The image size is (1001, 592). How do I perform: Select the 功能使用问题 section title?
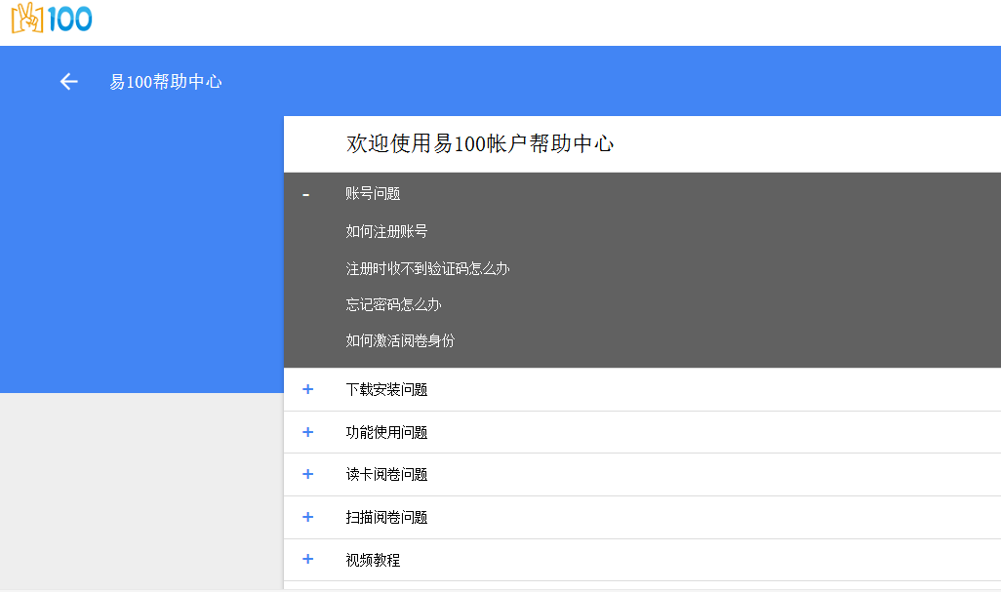coord(386,433)
